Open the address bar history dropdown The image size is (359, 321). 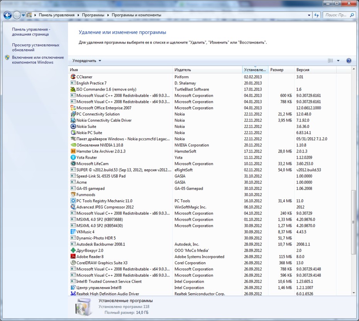[309, 15]
